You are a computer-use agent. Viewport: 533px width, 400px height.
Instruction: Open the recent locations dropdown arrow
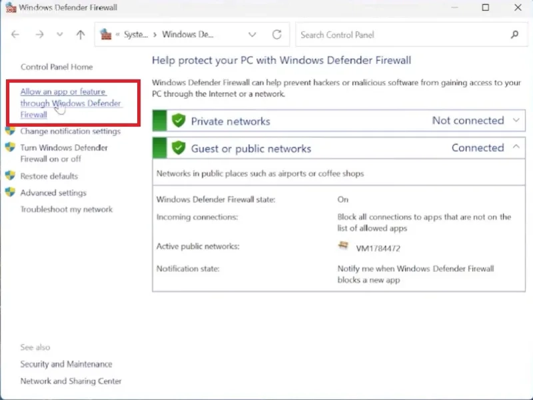click(60, 35)
